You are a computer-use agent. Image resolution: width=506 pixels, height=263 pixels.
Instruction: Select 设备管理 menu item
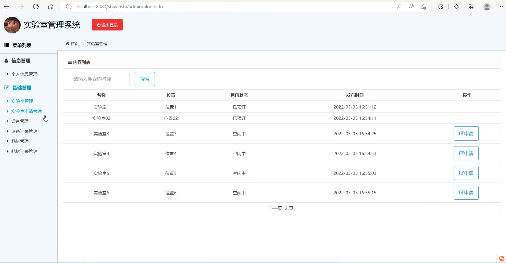[x=20, y=121]
